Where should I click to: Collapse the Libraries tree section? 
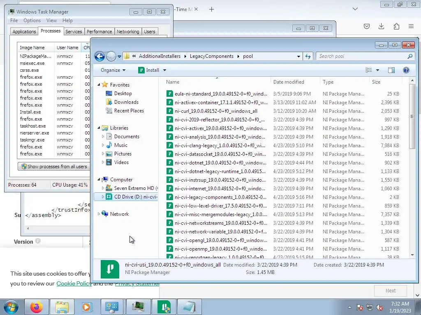99,128
